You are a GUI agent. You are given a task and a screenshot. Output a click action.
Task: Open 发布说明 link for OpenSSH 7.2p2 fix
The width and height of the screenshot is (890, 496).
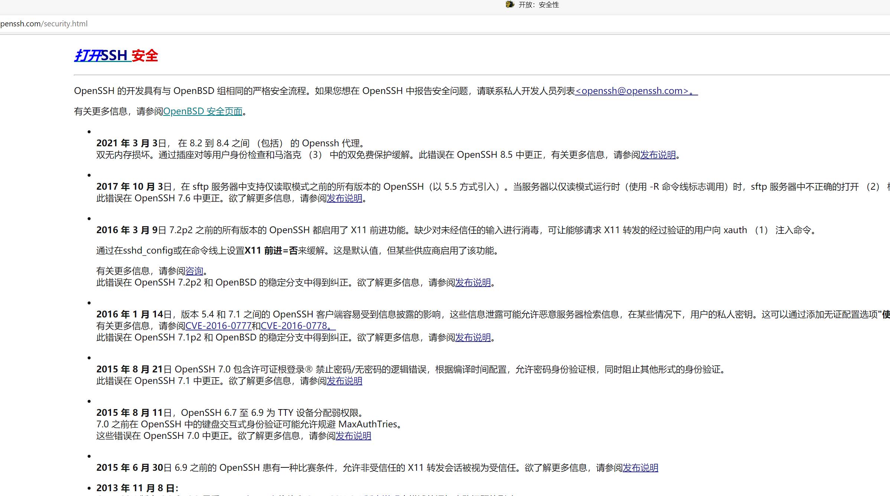point(473,283)
